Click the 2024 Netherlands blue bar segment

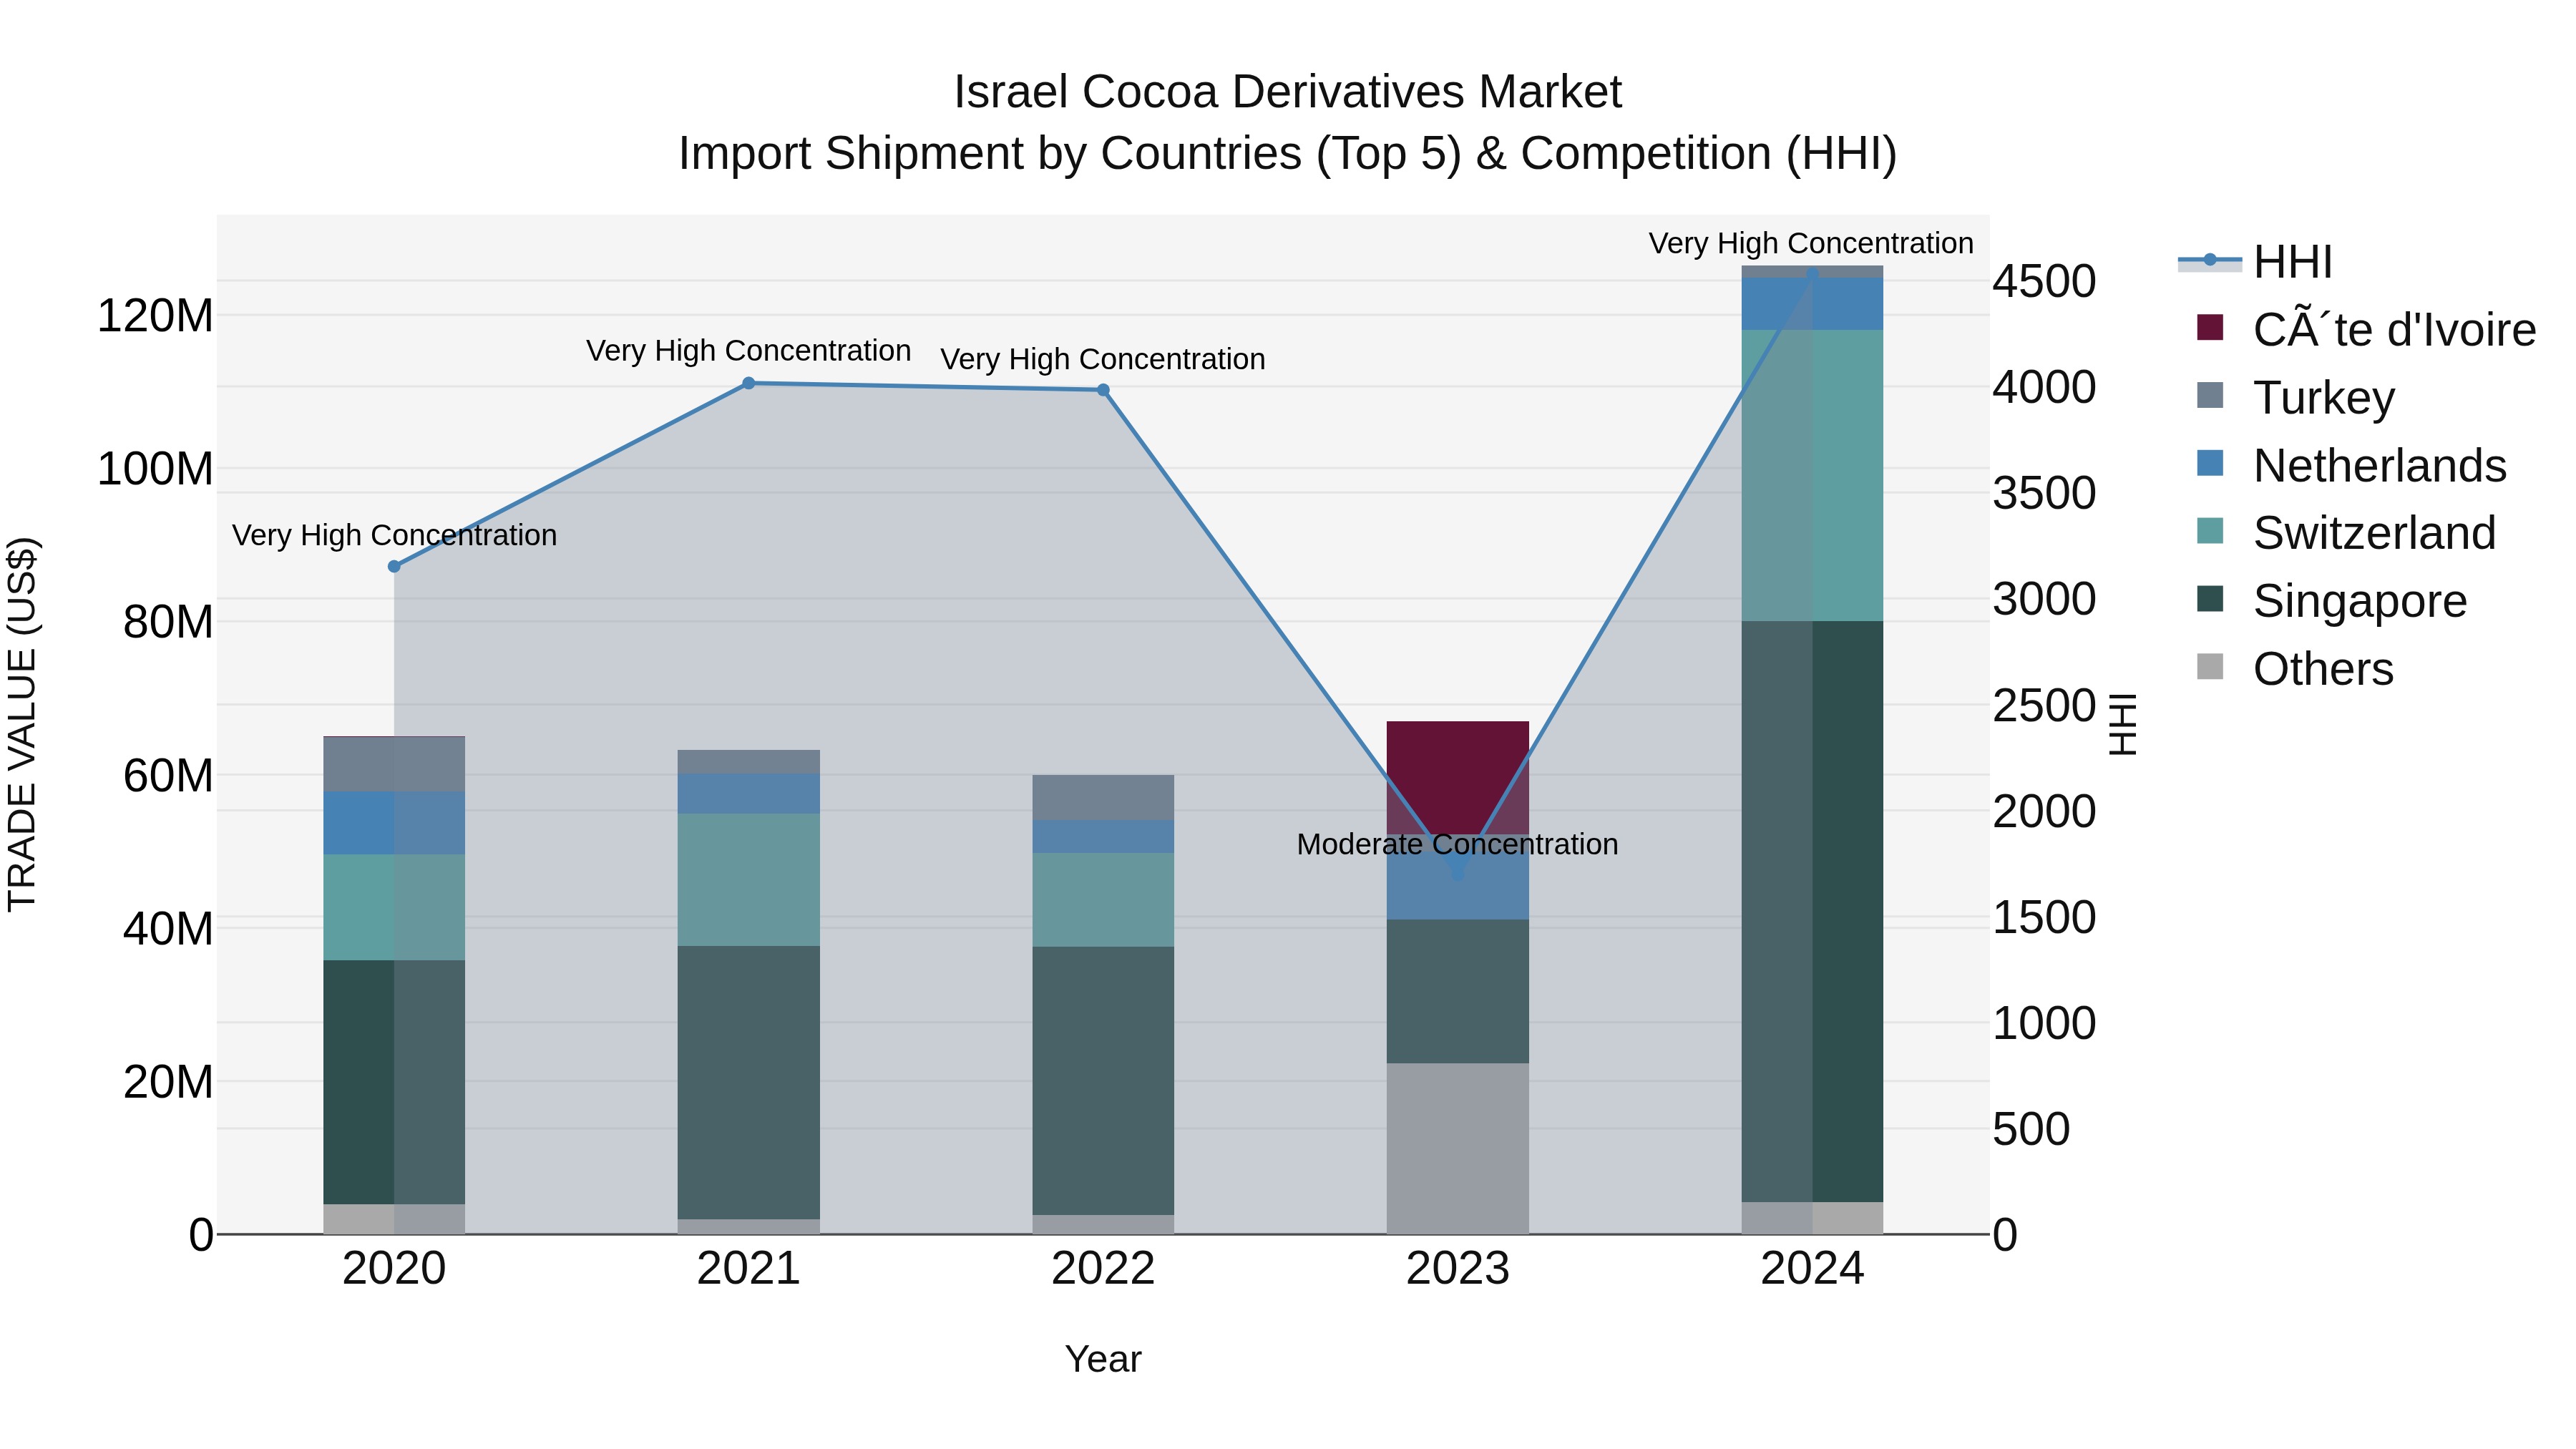point(1812,304)
